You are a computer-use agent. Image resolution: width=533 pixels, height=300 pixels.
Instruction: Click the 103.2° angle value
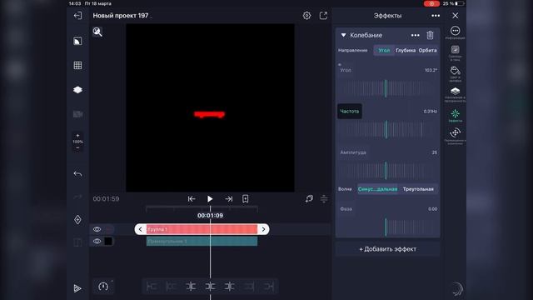431,70
